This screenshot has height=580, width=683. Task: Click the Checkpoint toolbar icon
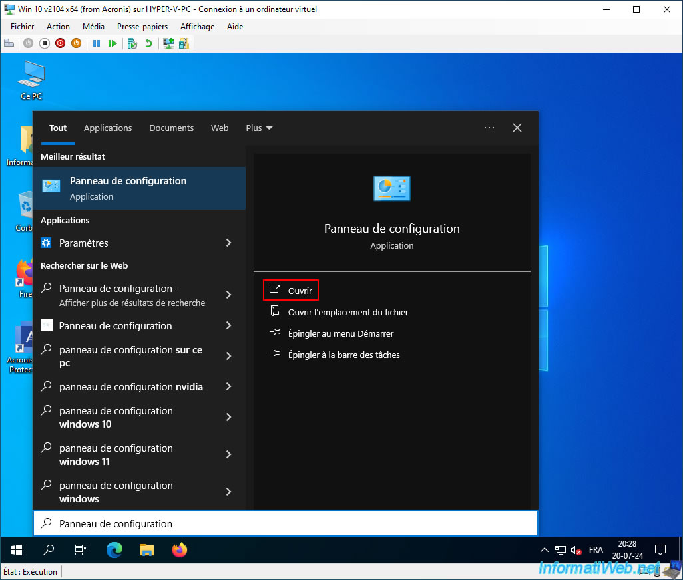point(132,43)
